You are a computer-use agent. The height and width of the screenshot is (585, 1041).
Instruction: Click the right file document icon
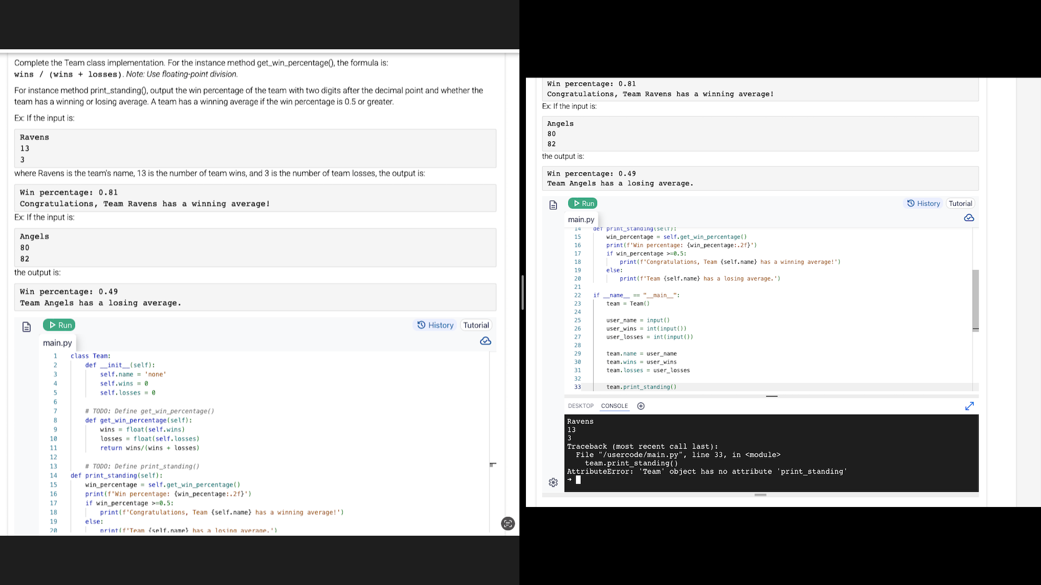tap(553, 205)
